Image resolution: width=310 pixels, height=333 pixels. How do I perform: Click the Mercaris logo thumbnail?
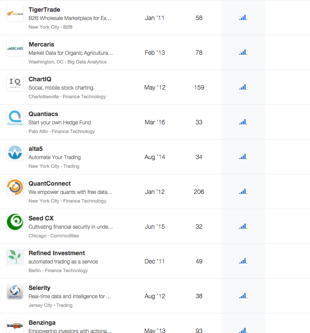click(15, 48)
